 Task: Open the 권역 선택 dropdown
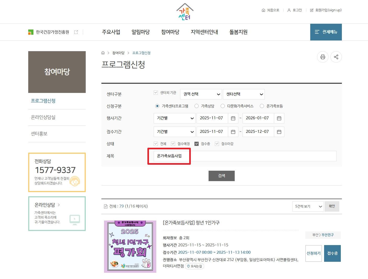[201, 94]
